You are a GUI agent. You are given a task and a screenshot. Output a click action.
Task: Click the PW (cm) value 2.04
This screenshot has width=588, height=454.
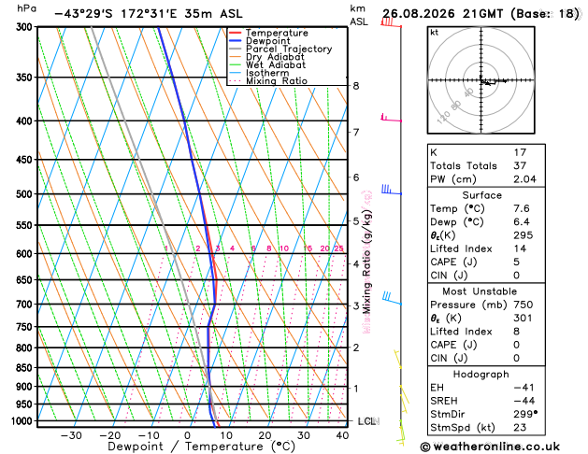coord(524,179)
